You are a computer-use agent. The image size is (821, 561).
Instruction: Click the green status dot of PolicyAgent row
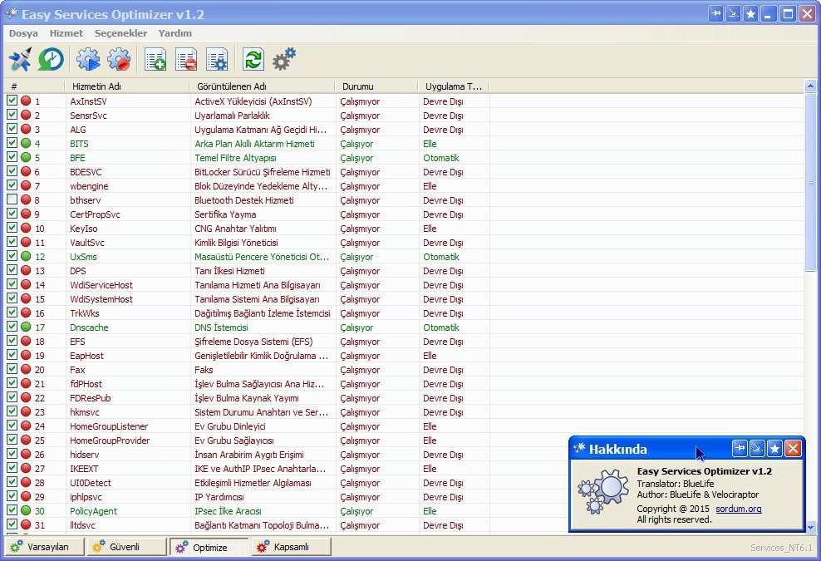tap(26, 510)
